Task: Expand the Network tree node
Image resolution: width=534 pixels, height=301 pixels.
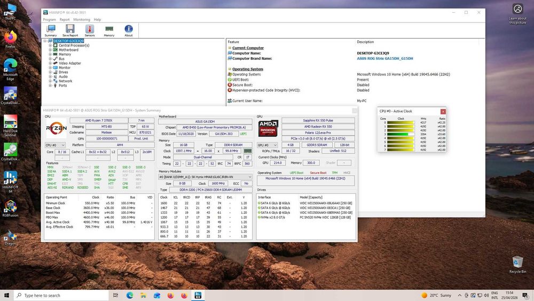Action: 50,81
